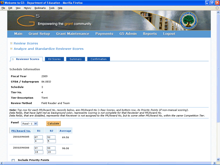Expand the Review Scores section
The width and height of the screenshot is (220, 165).
[x=26, y=43]
